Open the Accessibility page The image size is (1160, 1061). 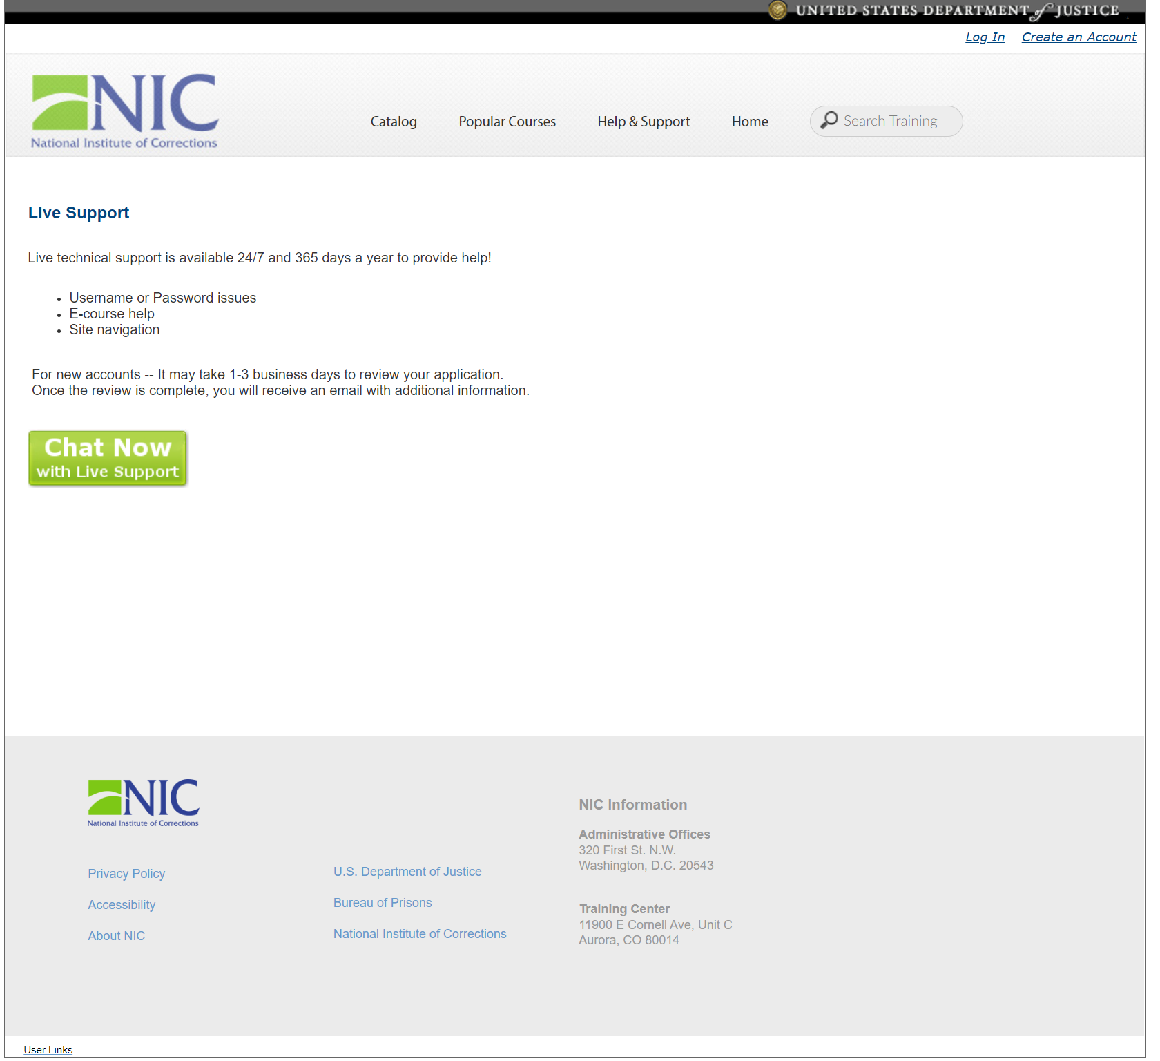(x=122, y=904)
